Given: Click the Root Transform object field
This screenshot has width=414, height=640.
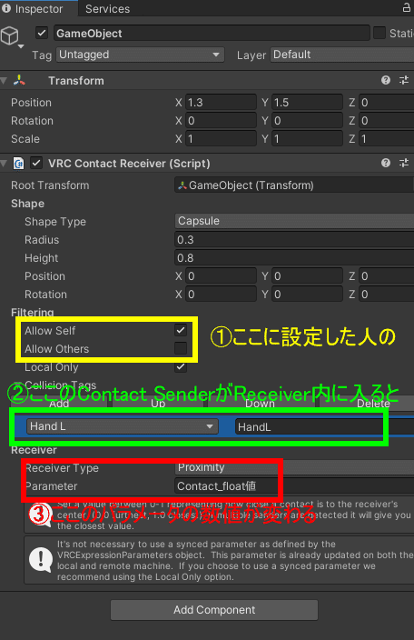Looking at the screenshot, I should pos(294,185).
